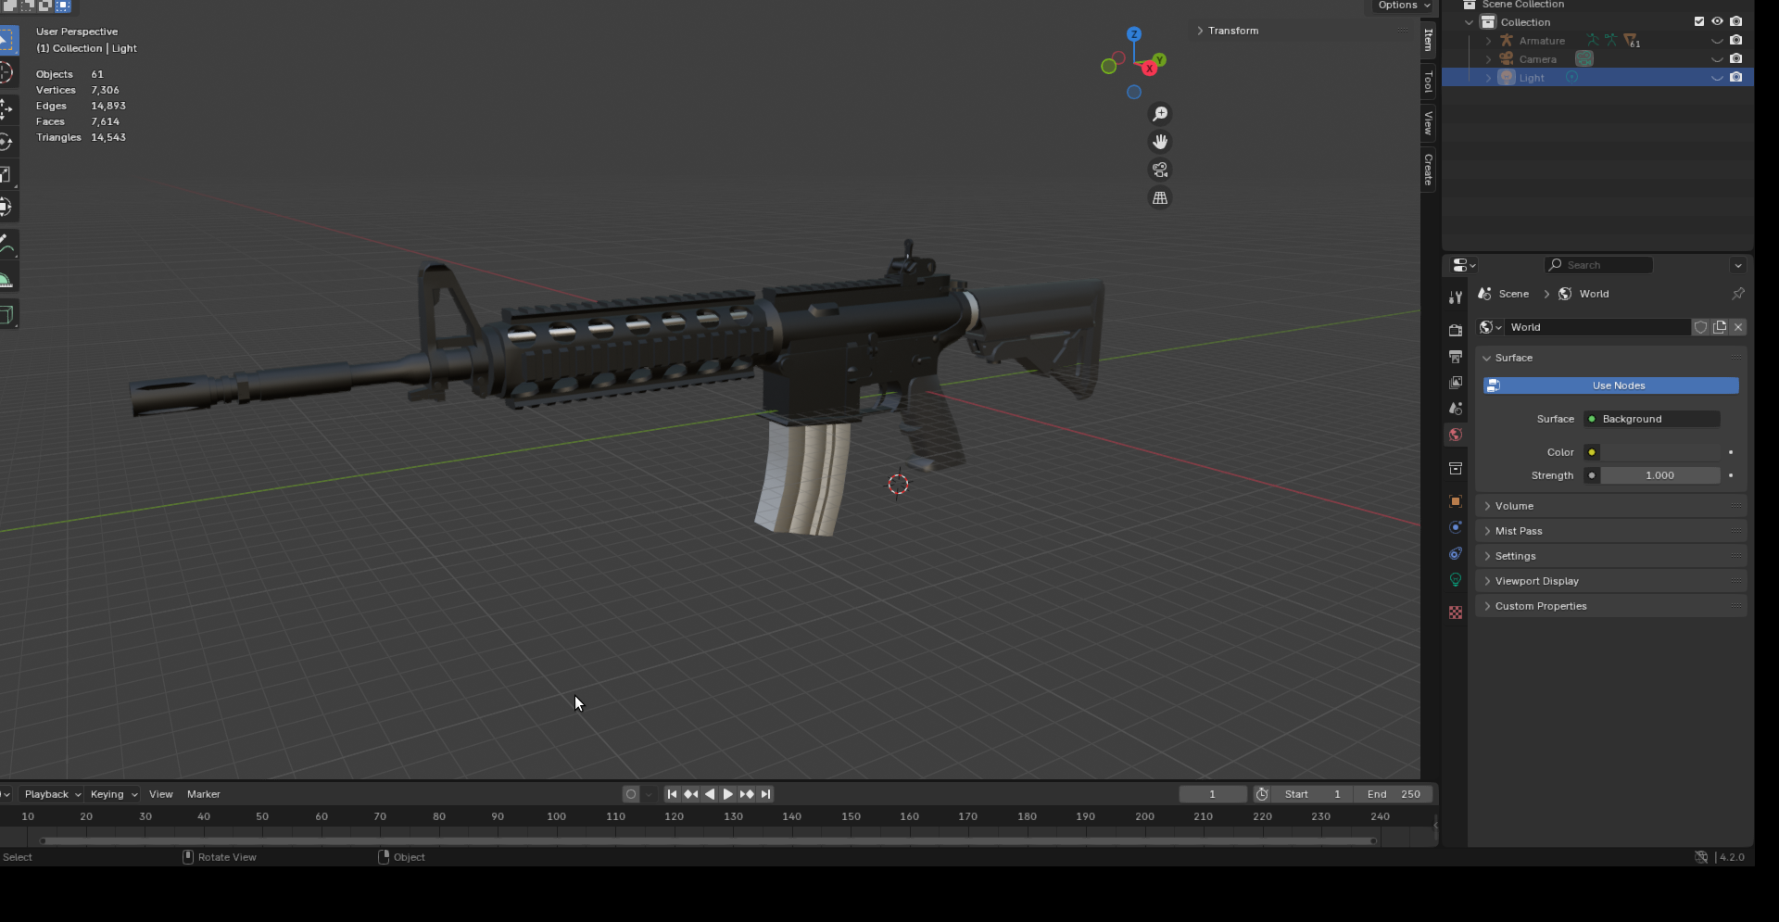Open the World datablock browse dropdown
Viewport: 1779px width, 922px height.
(1490, 327)
